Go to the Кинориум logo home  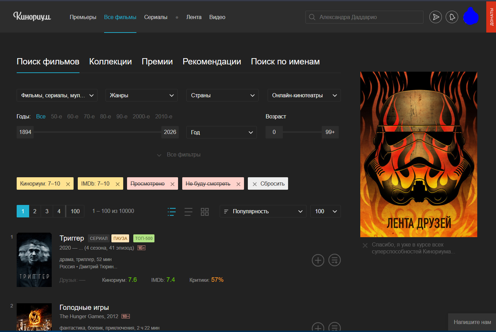[32, 16]
